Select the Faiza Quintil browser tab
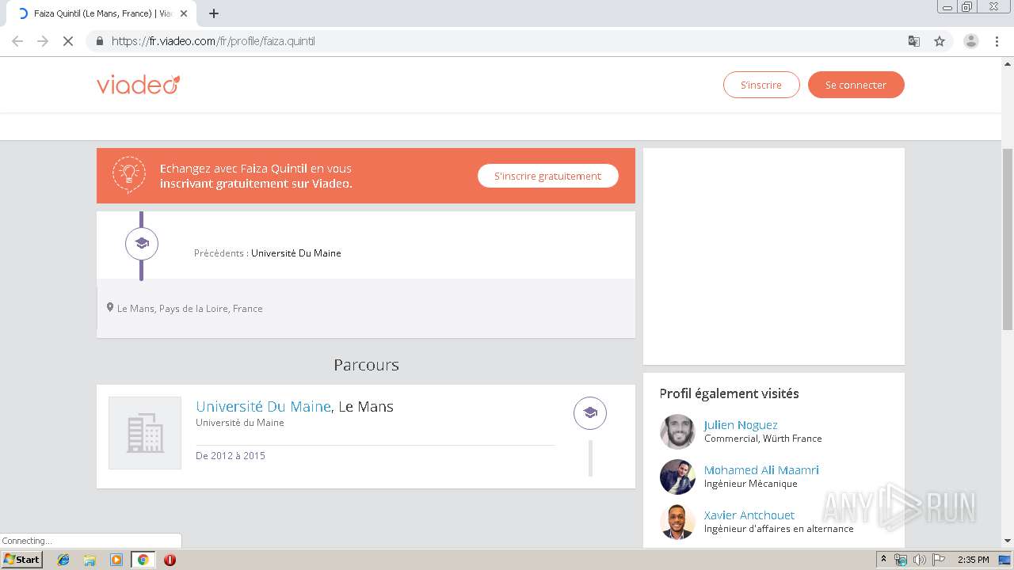Screen dimensions: 1014x570 click(101, 13)
